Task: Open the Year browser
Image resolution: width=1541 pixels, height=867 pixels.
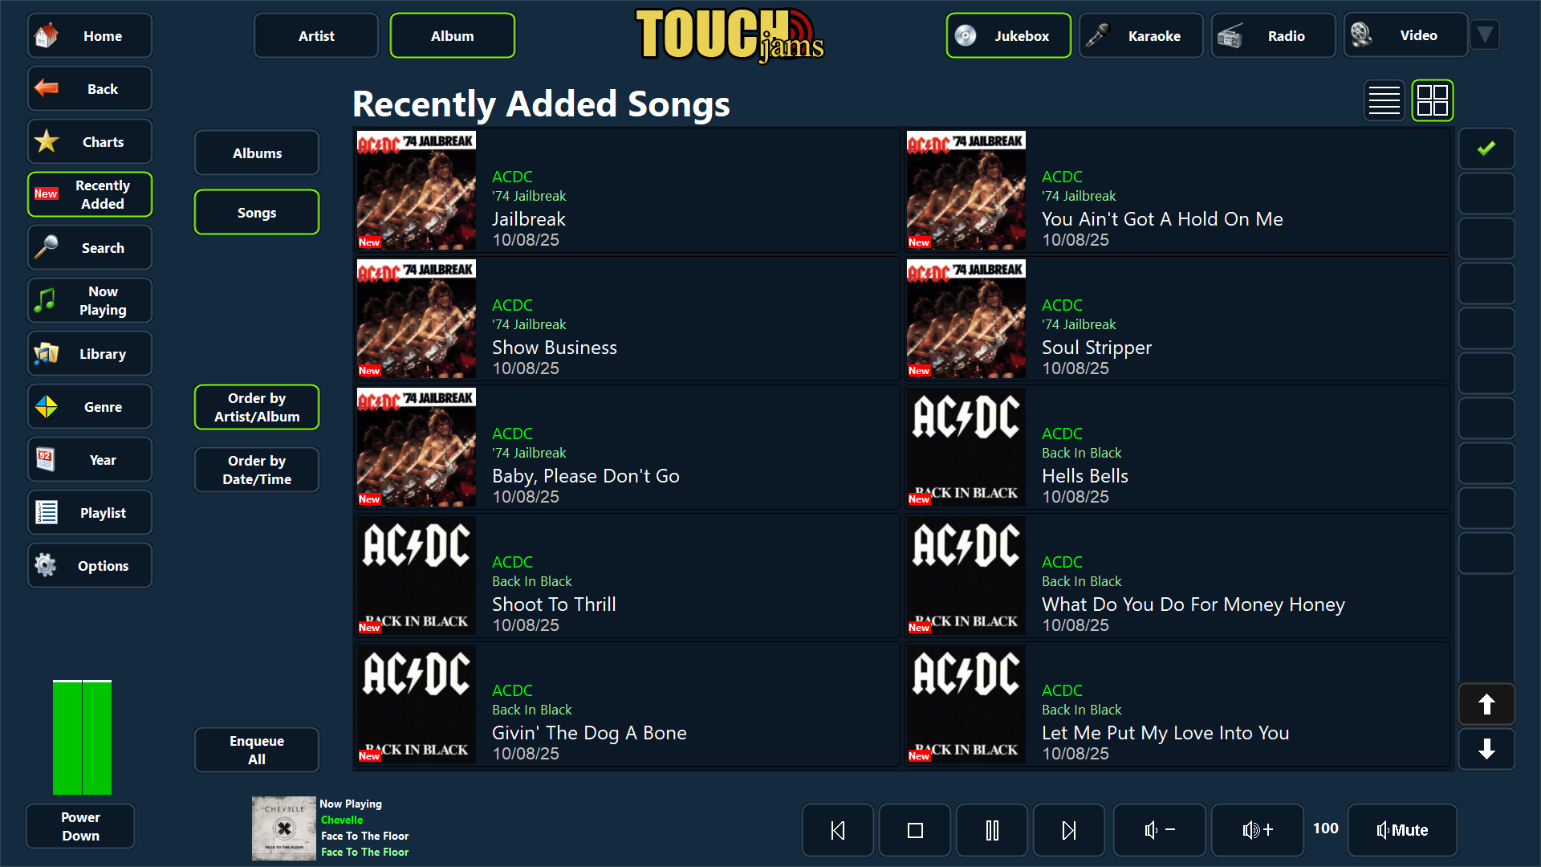Action: pyautogui.click(x=90, y=459)
